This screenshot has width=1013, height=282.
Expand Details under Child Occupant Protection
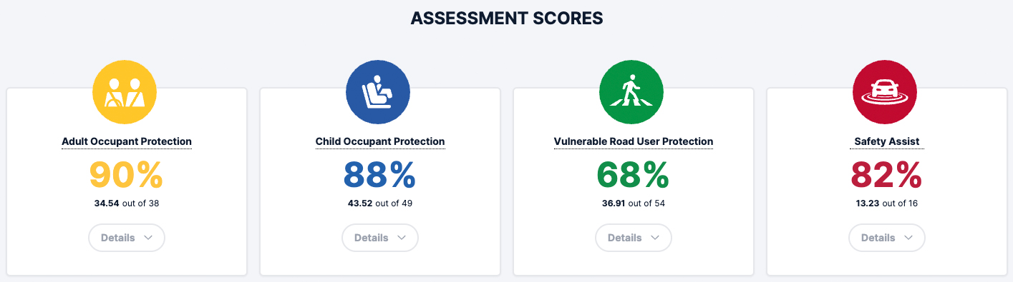[x=380, y=238]
